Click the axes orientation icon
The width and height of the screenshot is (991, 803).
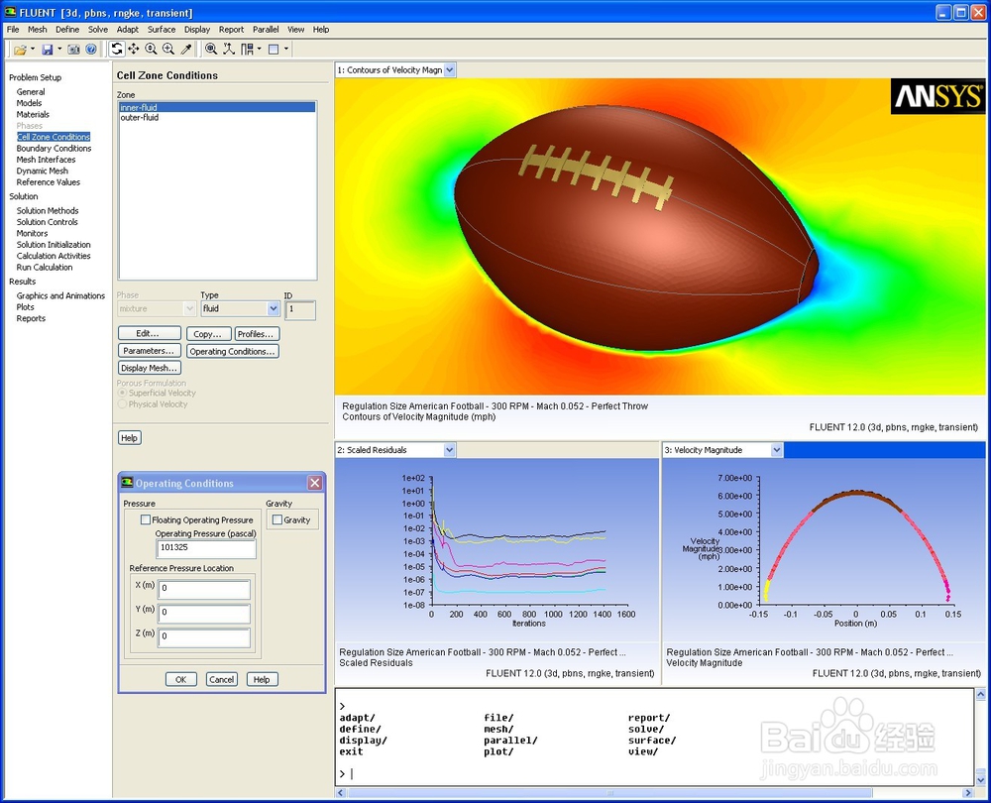(x=229, y=49)
